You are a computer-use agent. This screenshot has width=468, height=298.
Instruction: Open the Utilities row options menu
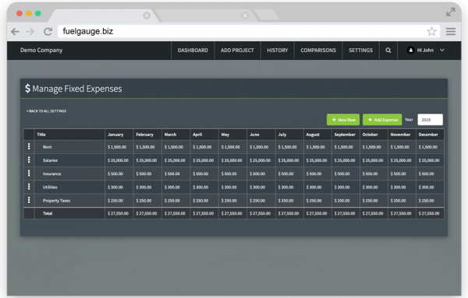[x=29, y=187]
